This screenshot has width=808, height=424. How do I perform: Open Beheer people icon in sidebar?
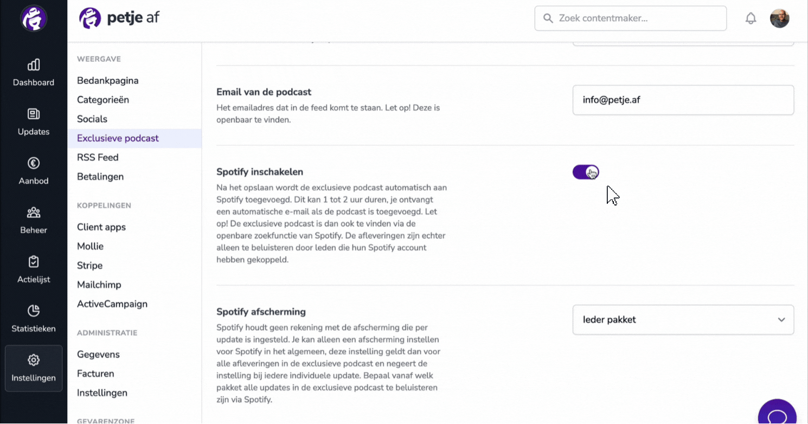click(x=34, y=213)
